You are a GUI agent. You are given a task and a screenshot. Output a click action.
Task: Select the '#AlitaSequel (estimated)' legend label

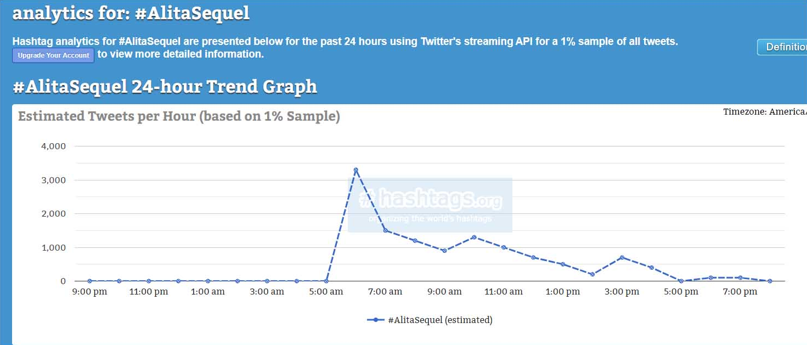(x=439, y=320)
